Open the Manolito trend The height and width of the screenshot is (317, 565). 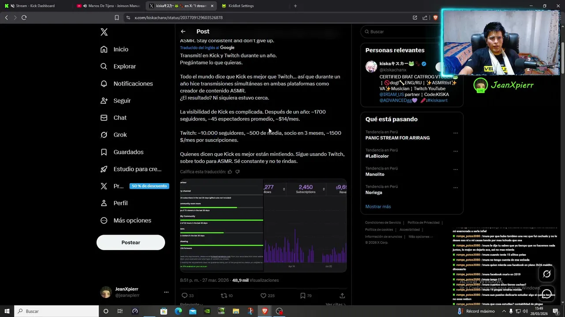[x=375, y=174]
